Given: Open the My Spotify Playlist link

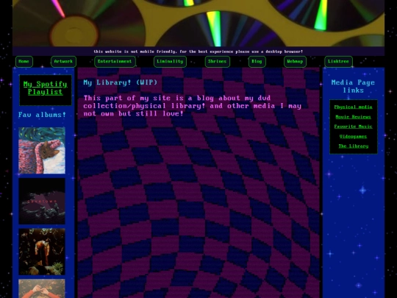Looking at the screenshot, I should tap(46, 88).
